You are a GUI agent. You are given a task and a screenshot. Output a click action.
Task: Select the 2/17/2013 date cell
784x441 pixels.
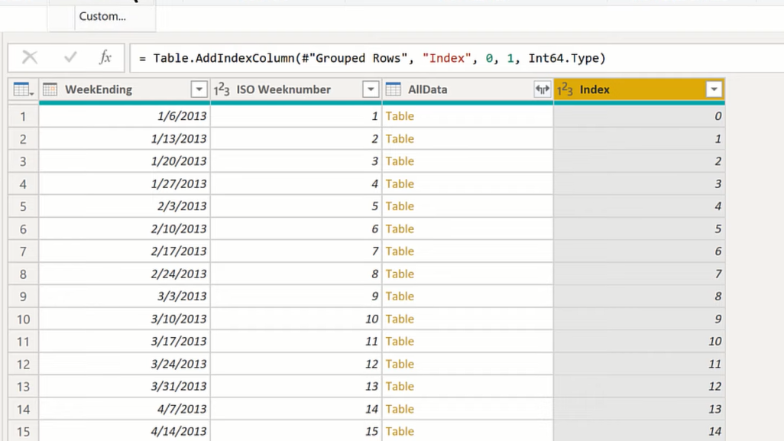click(x=125, y=251)
